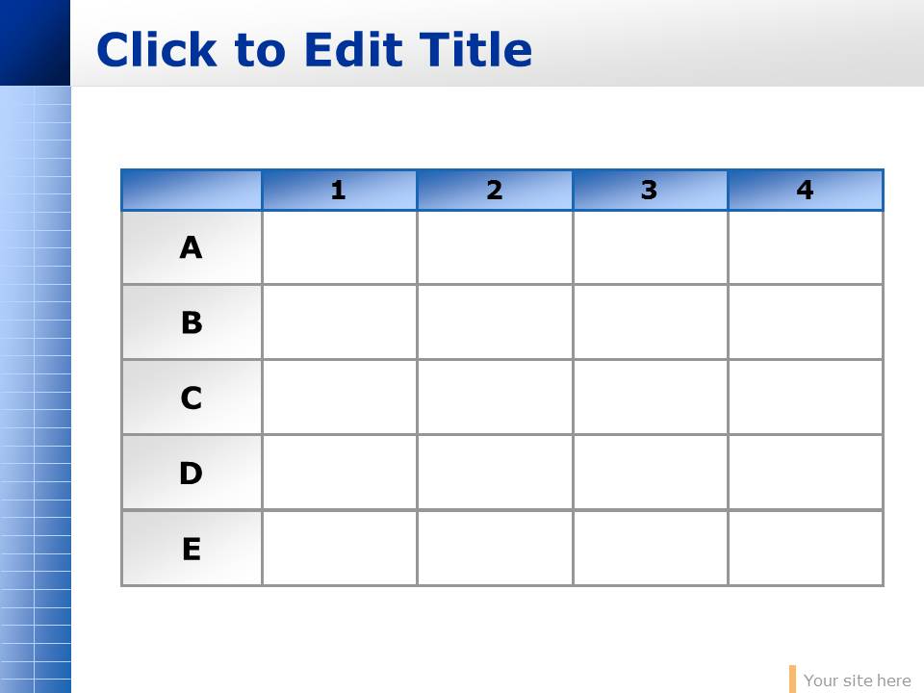The image size is (924, 693).
Task: Select column header 2
Action: click(495, 191)
